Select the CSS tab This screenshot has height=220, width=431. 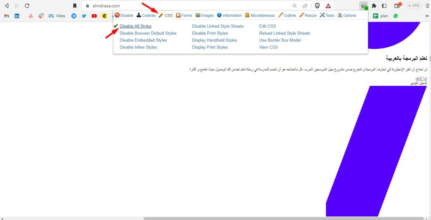coord(166,16)
